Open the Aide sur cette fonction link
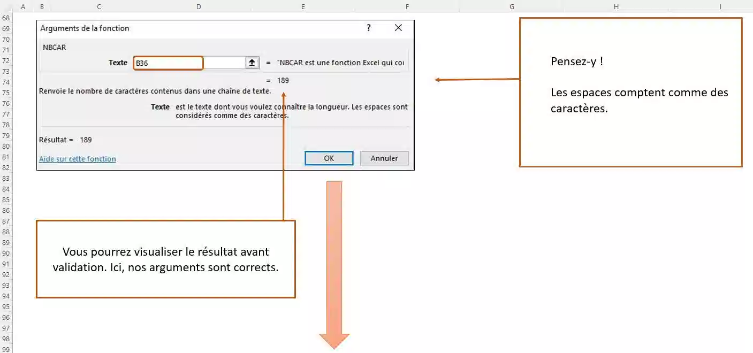Screen dimensions: 753x353 coord(78,159)
